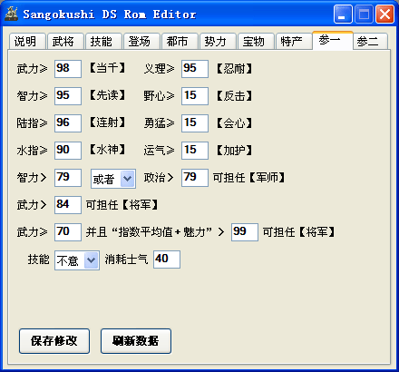Go to the 登场 tab

[x=141, y=41]
